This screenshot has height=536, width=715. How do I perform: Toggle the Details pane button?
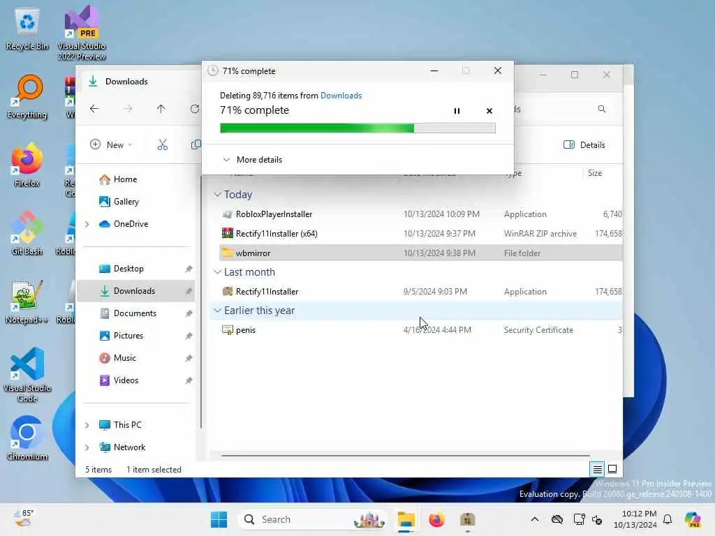pyautogui.click(x=584, y=145)
